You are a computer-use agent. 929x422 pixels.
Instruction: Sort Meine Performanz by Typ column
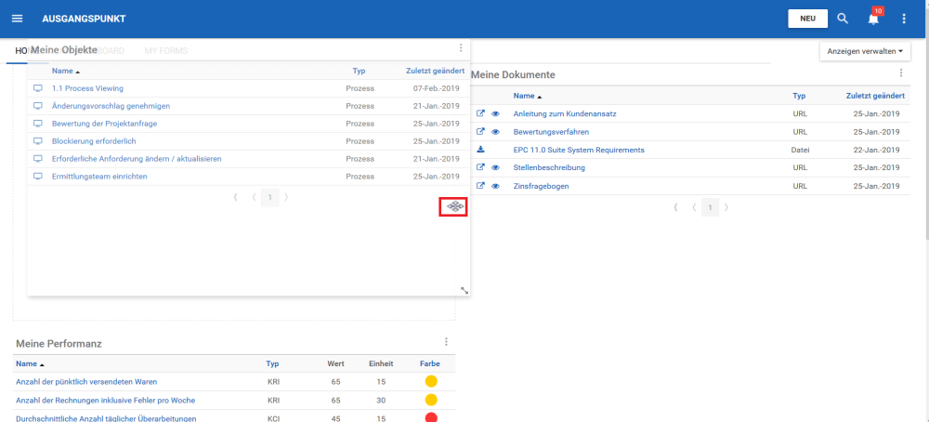pyautogui.click(x=272, y=364)
